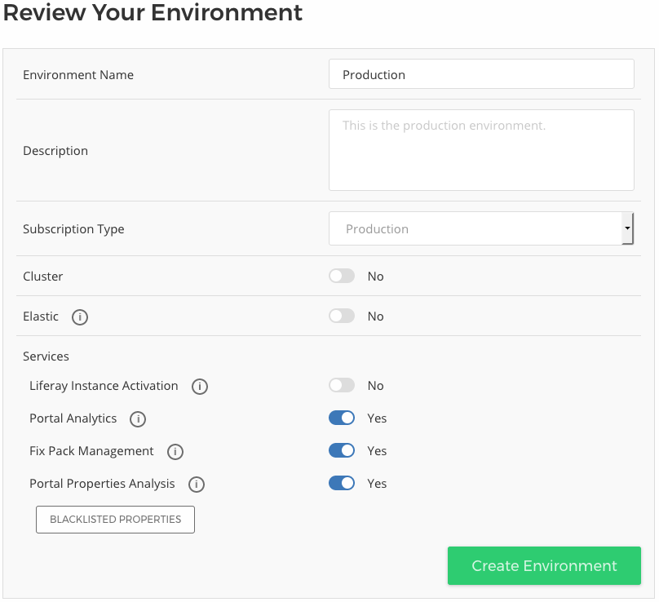Click the Portal Properties Analysis info icon
This screenshot has width=659, height=602.
[197, 485]
